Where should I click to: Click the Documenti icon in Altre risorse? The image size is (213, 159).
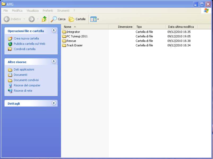[x=10, y=75]
